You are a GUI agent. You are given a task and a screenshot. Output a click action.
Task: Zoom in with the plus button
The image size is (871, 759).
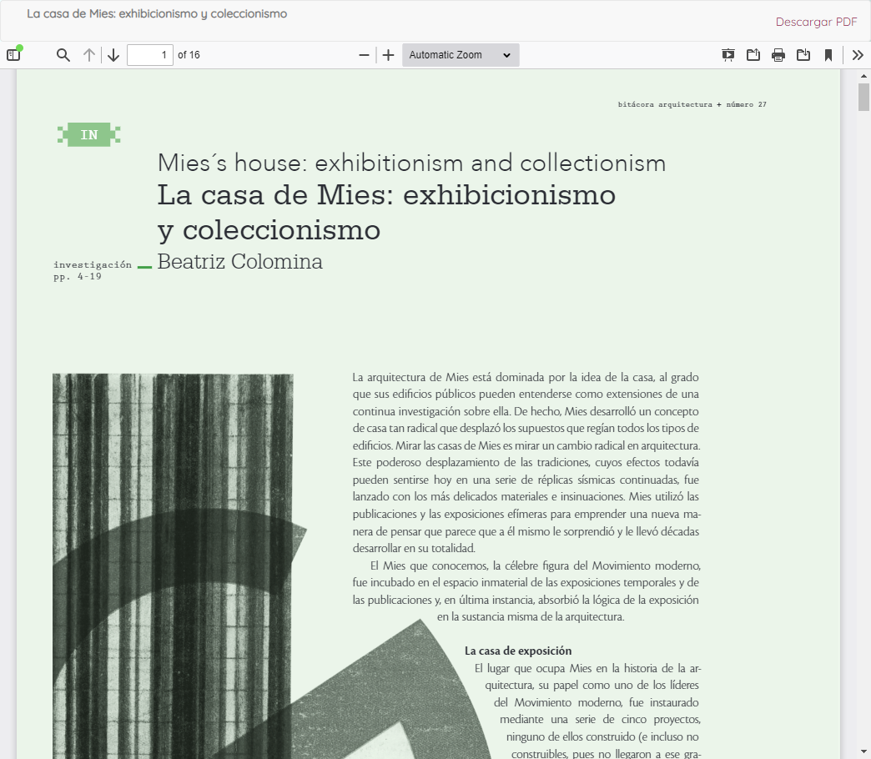coord(388,55)
